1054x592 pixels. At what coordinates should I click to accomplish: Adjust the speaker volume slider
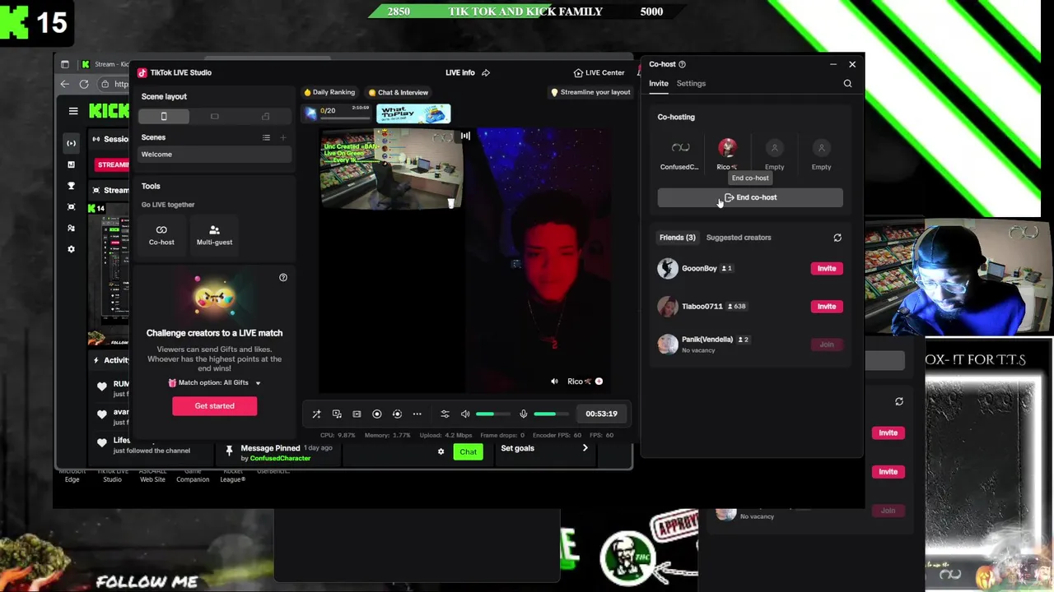(x=493, y=414)
